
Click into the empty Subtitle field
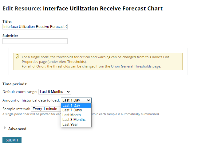click(x=35, y=41)
